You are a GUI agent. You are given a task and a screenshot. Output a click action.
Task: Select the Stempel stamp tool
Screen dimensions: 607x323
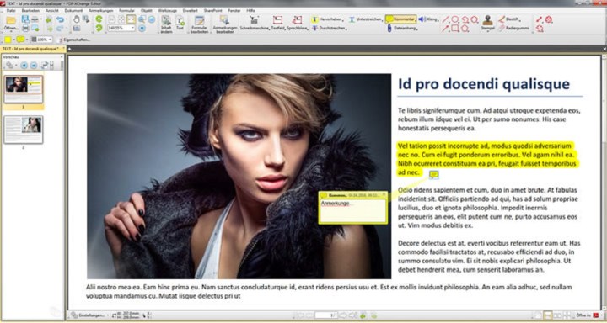point(487,24)
